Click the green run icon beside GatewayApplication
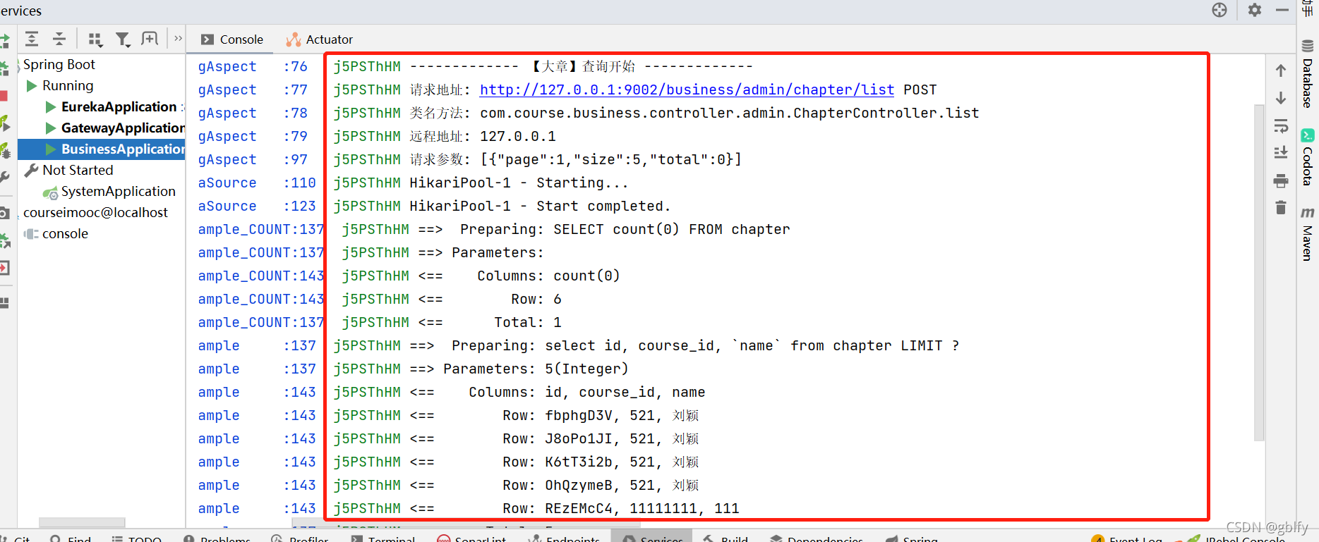 tap(51, 128)
